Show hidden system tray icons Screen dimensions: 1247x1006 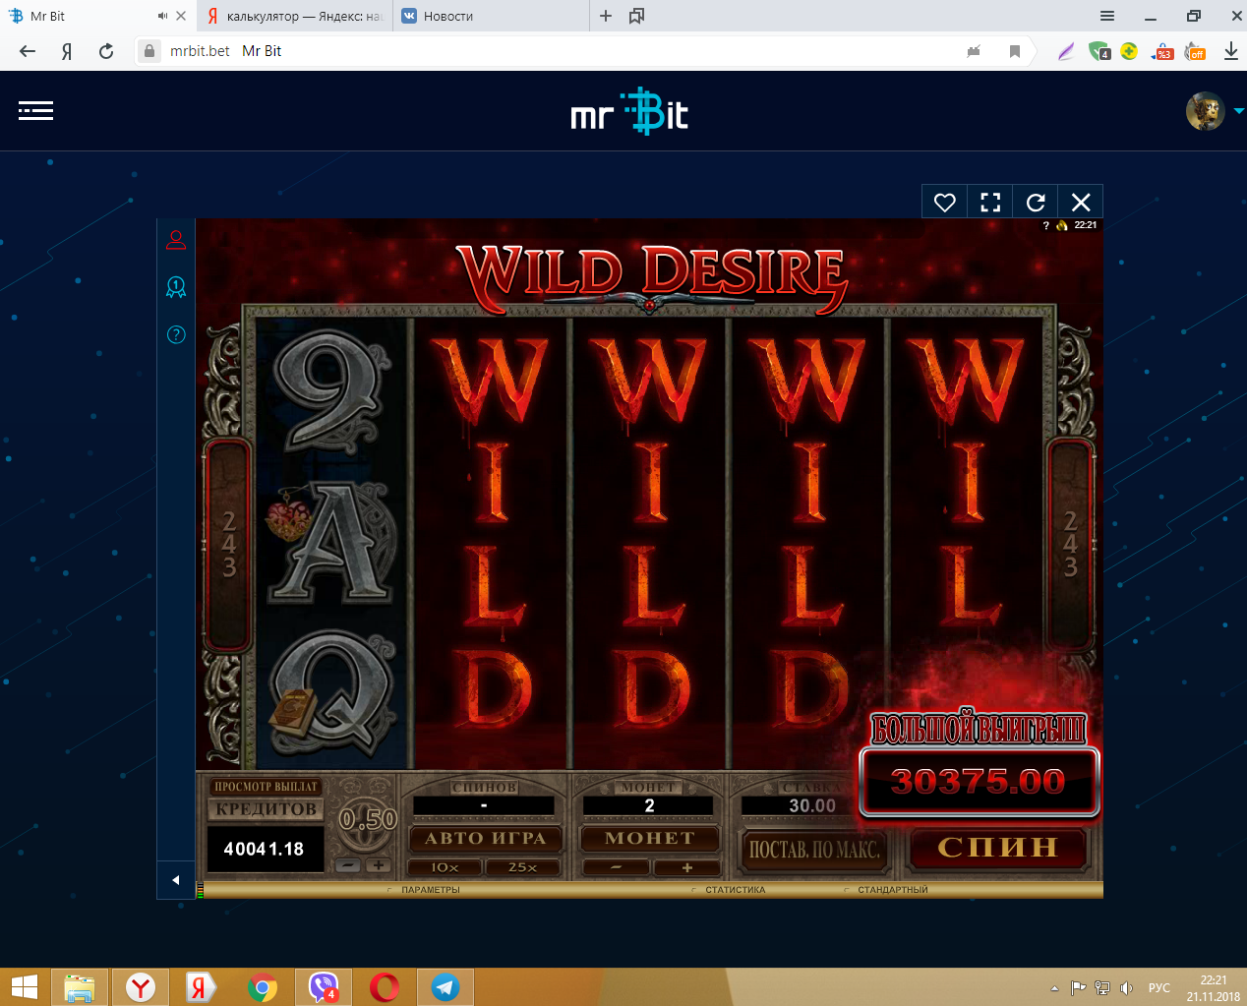point(1054,988)
